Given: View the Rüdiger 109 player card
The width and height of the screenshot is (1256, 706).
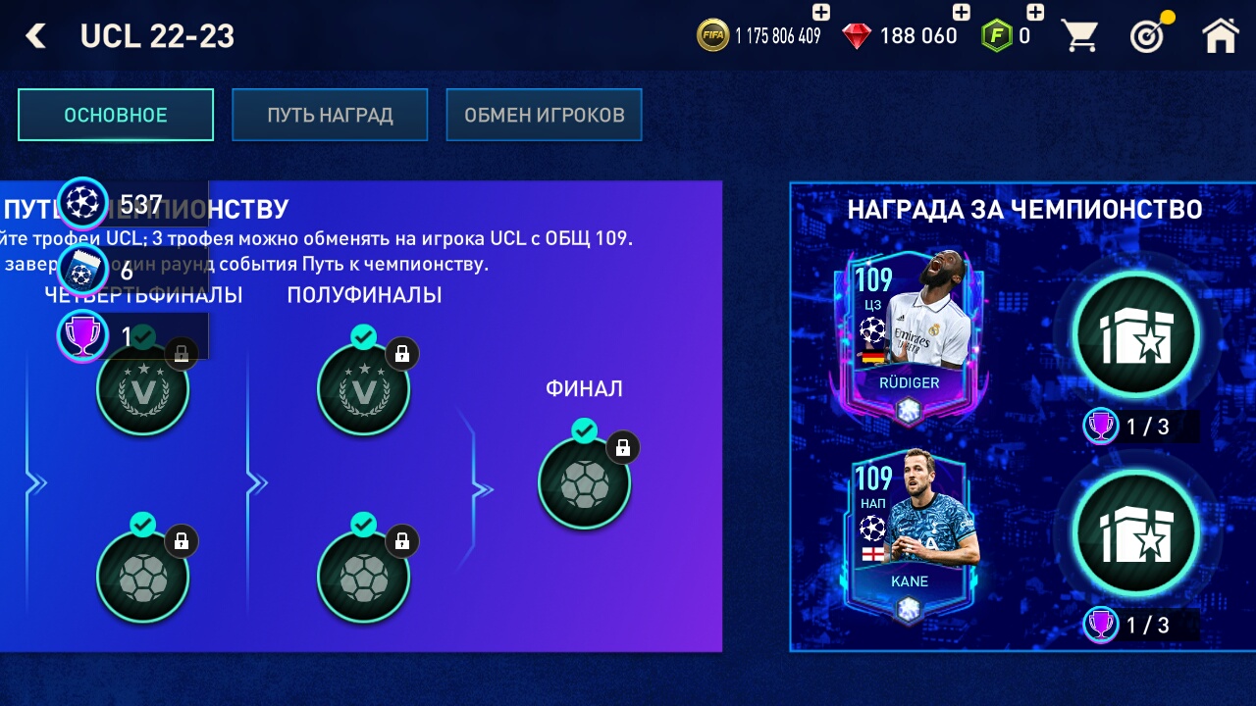Looking at the screenshot, I should coord(909,335).
